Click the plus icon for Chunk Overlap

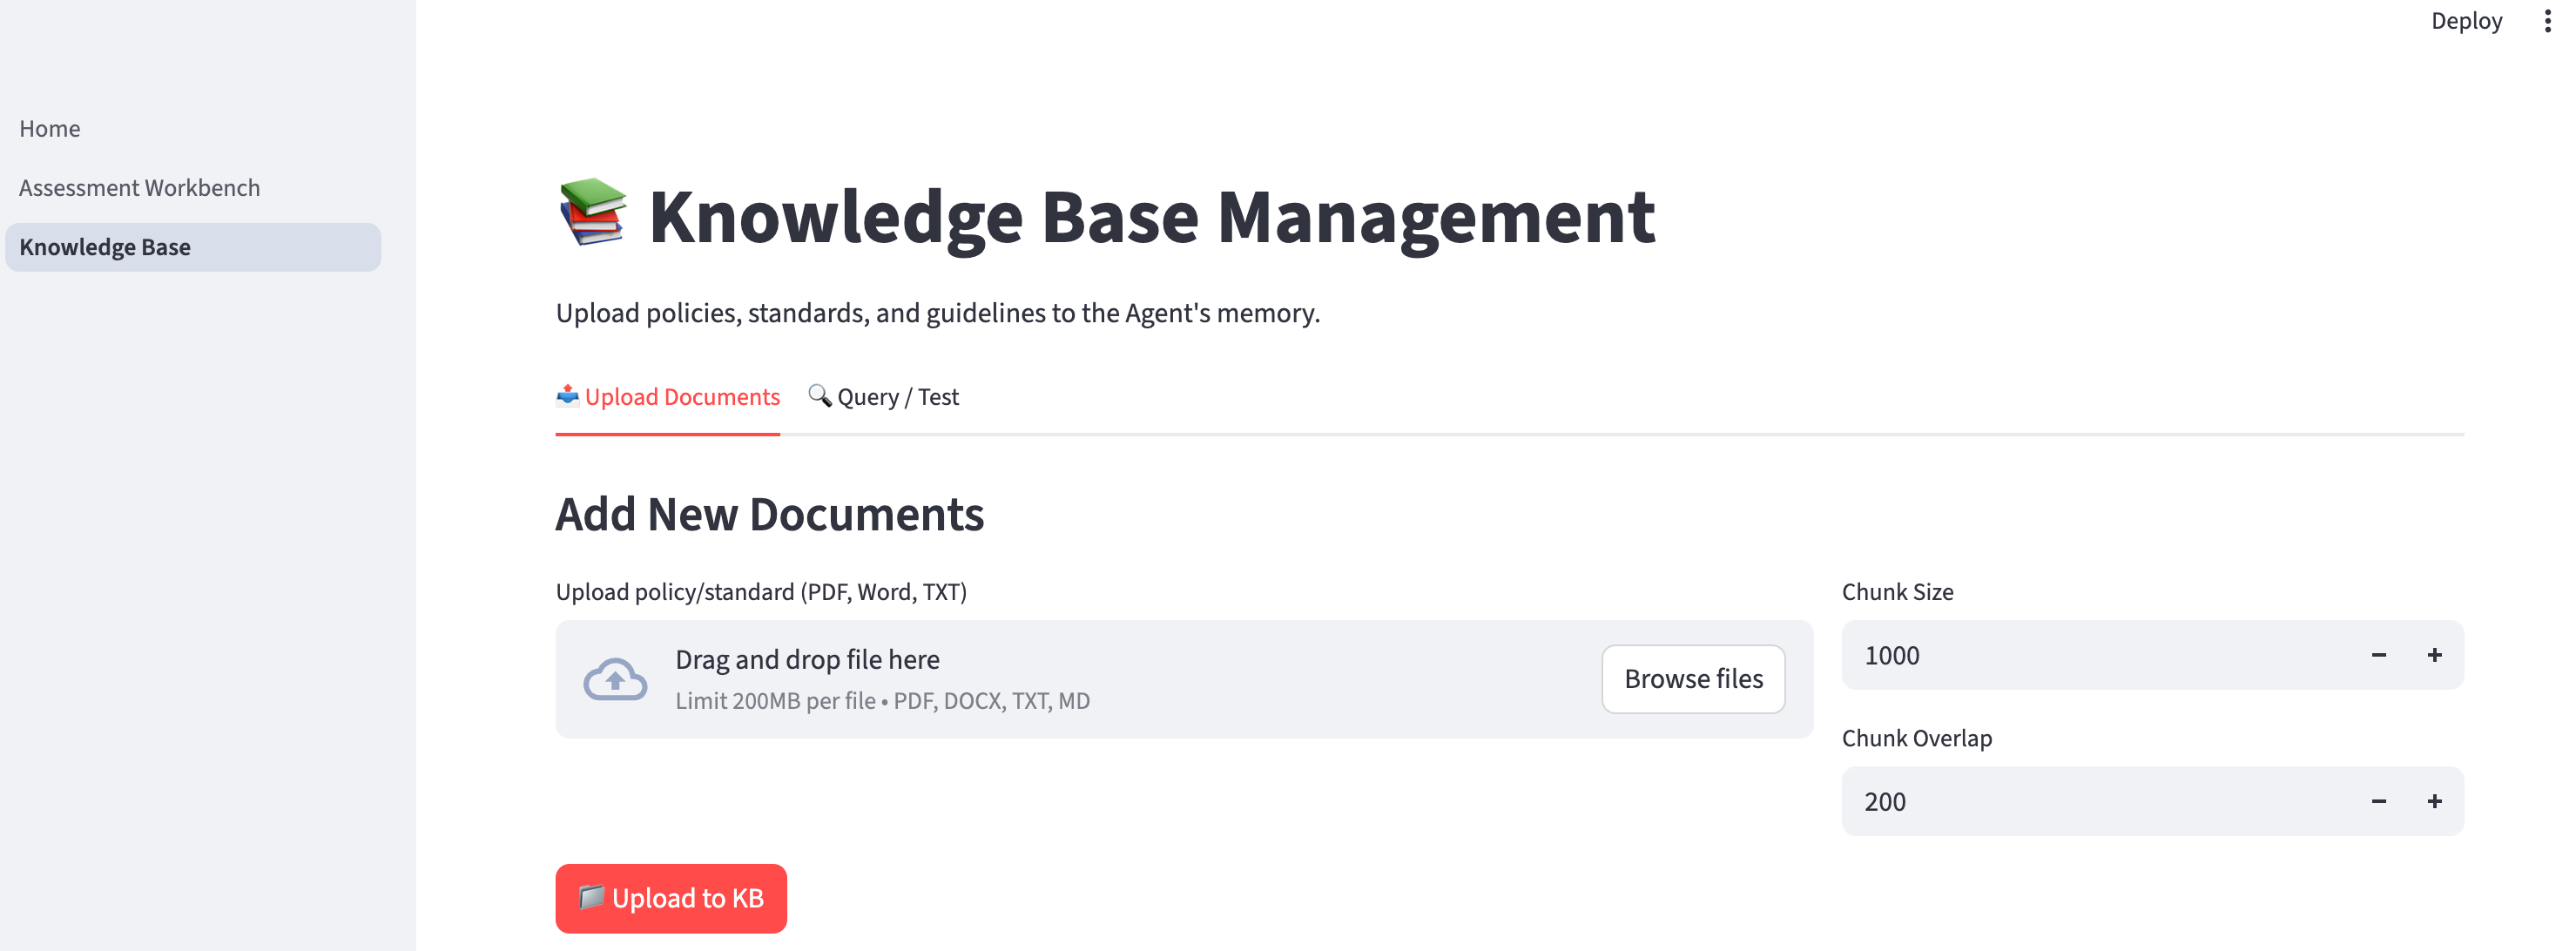click(2435, 800)
